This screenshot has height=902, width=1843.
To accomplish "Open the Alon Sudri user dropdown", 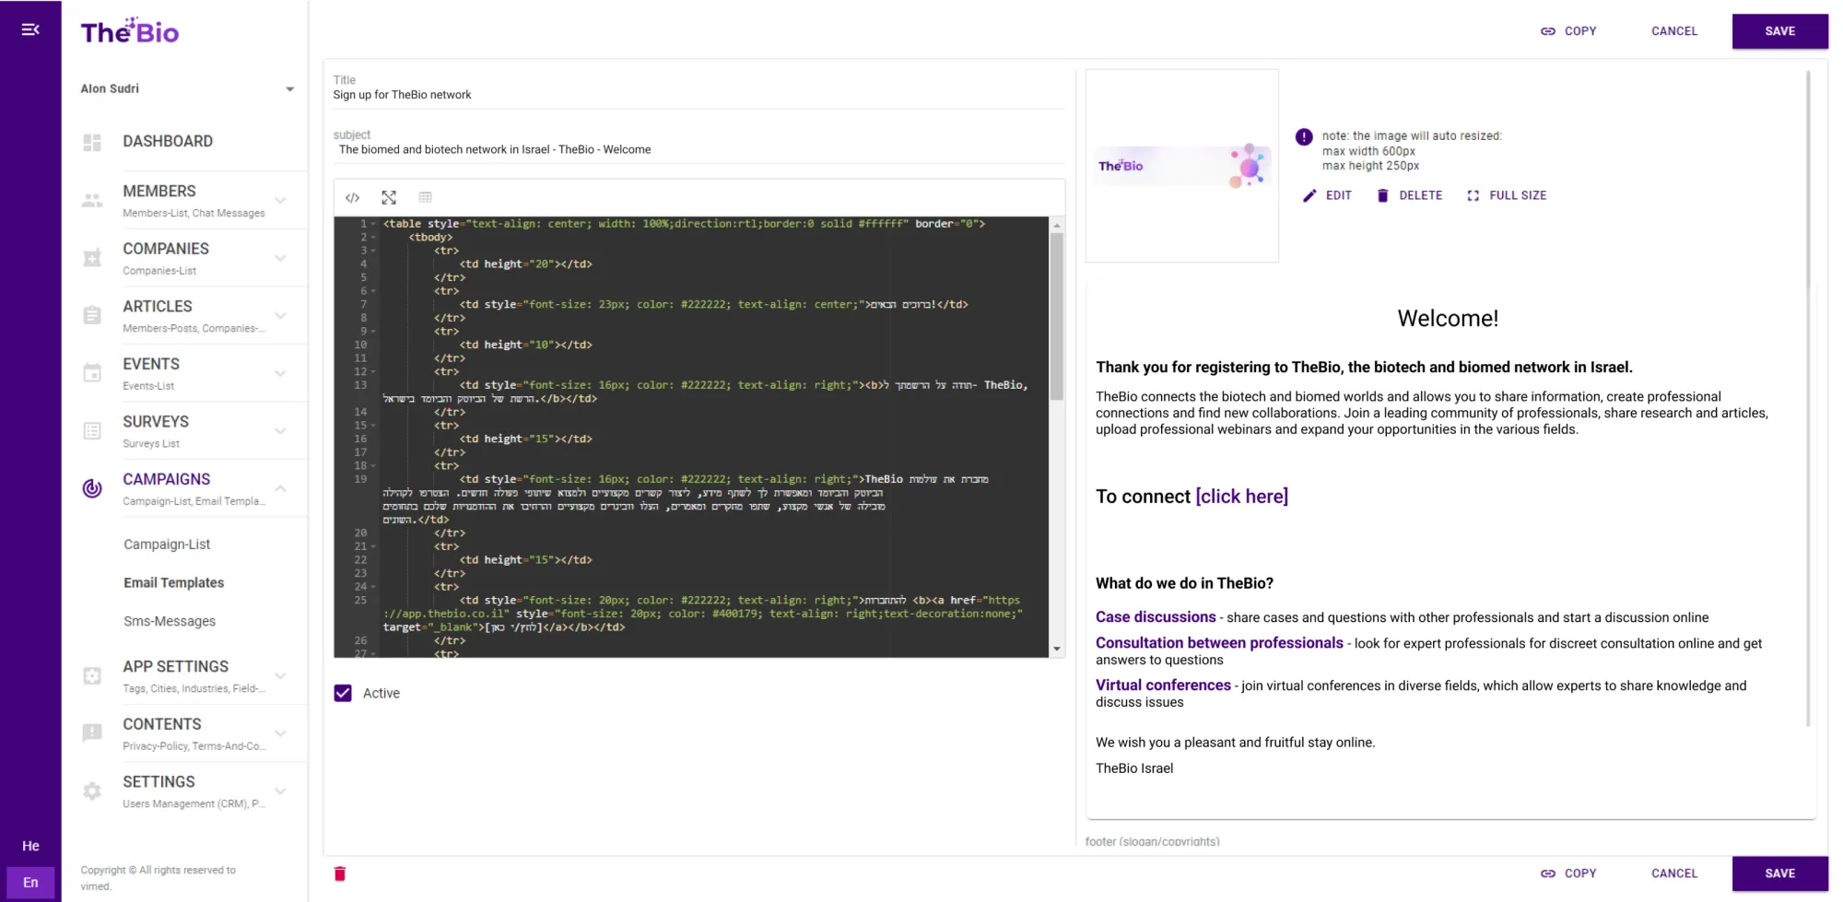I will tap(187, 88).
